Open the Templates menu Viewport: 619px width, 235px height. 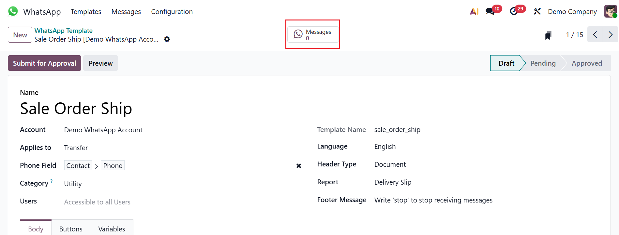click(x=86, y=12)
